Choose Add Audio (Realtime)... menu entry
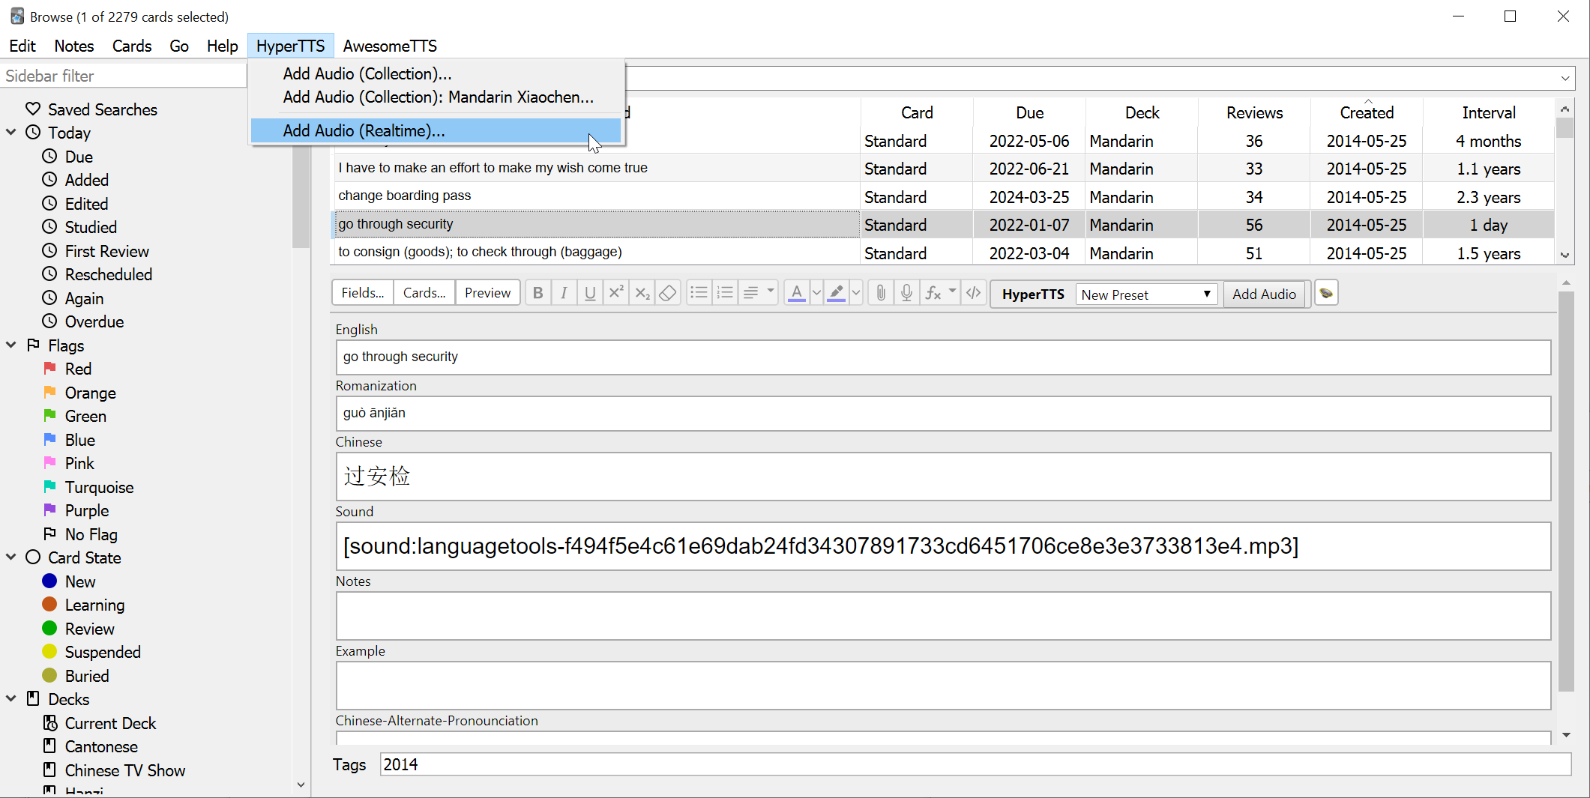 [436, 130]
